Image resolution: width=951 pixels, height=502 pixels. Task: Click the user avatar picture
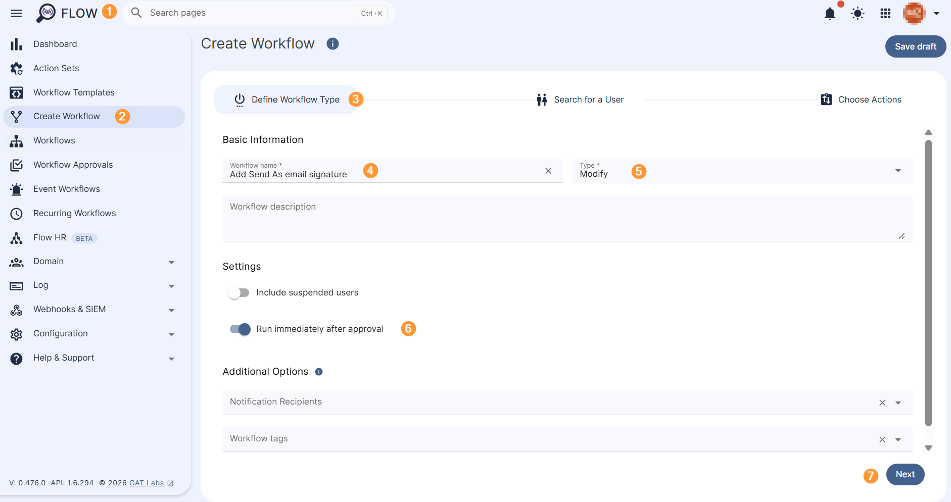914,14
